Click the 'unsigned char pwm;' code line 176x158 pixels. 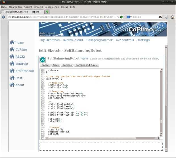point(59,132)
